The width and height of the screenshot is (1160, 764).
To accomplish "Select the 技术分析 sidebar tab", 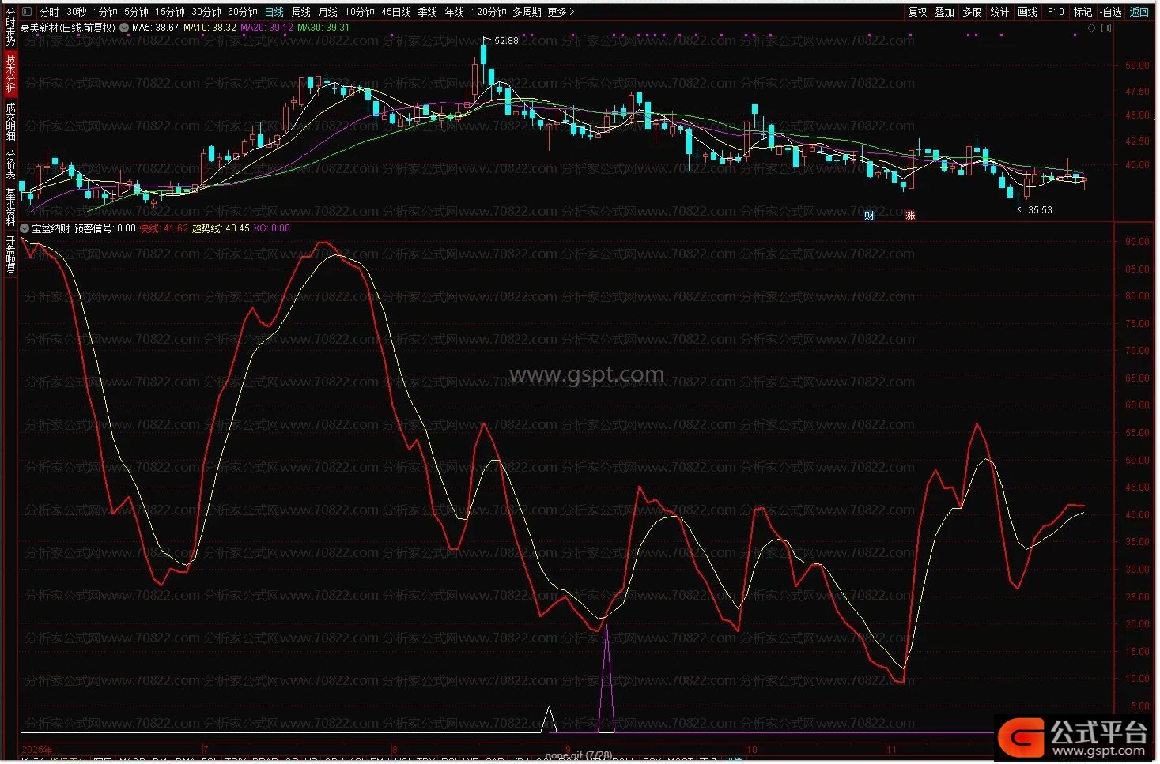I will 10,74.
